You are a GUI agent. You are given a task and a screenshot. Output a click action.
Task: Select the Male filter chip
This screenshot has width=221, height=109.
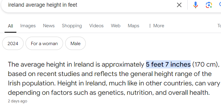(75, 43)
